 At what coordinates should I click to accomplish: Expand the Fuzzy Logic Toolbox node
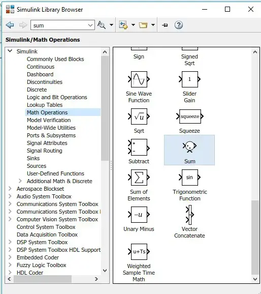tap(10, 264)
